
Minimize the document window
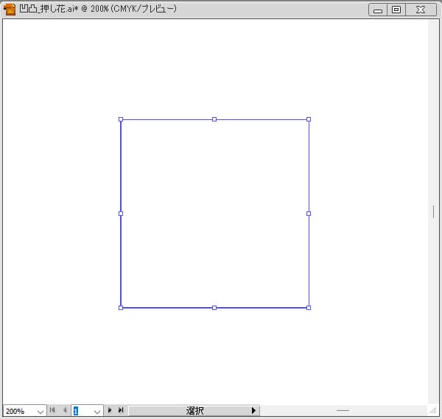click(x=378, y=10)
